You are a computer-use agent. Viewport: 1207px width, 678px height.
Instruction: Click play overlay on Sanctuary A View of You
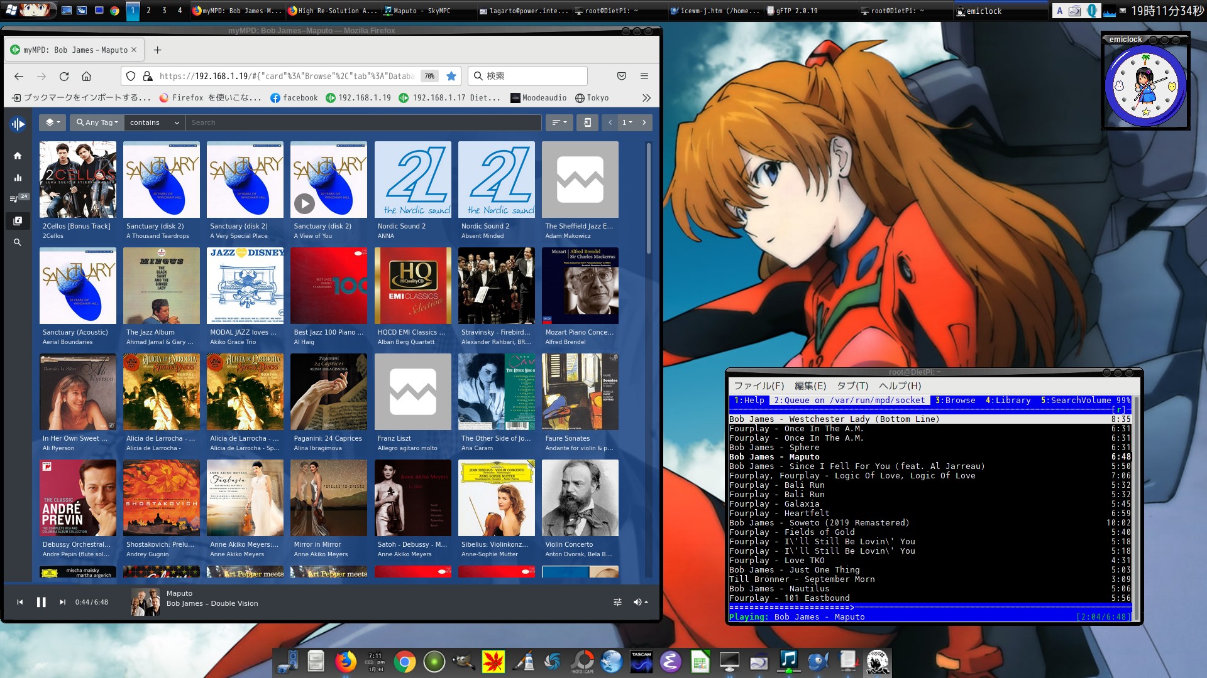304,203
